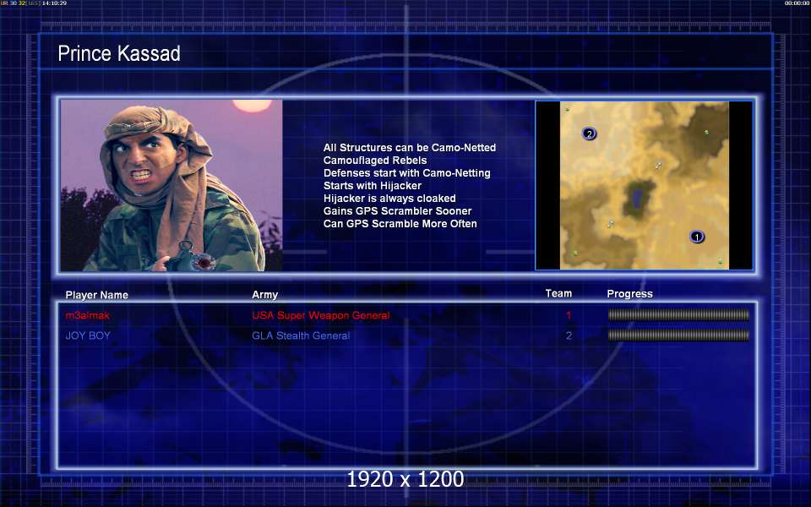Click the USA Super Weapon General army entry
The width and height of the screenshot is (811, 507).
click(321, 315)
